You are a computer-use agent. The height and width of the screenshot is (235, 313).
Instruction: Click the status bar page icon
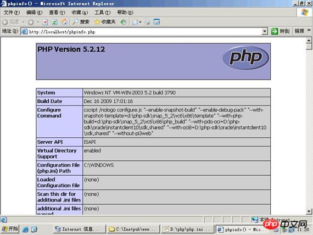tap(3, 220)
